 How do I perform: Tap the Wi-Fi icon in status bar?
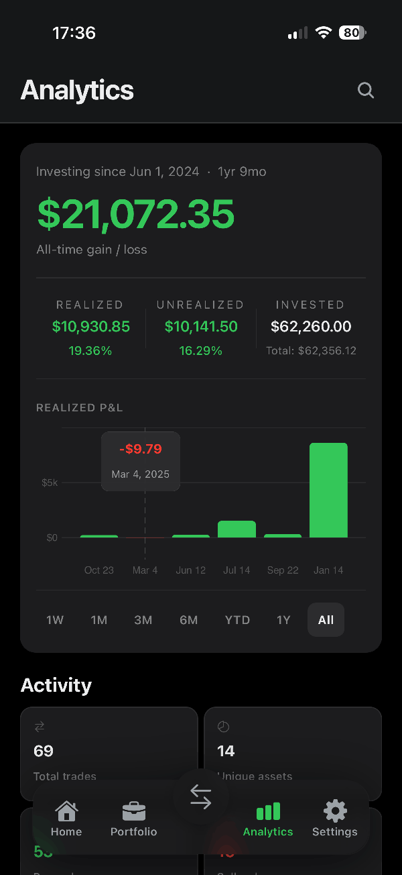[x=324, y=32]
